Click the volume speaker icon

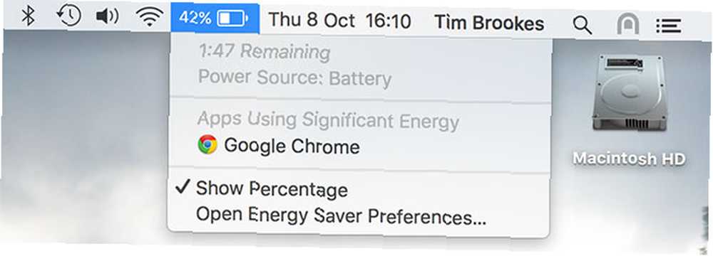tap(108, 17)
